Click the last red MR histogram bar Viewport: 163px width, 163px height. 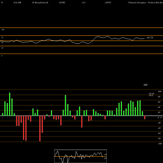point(145,117)
